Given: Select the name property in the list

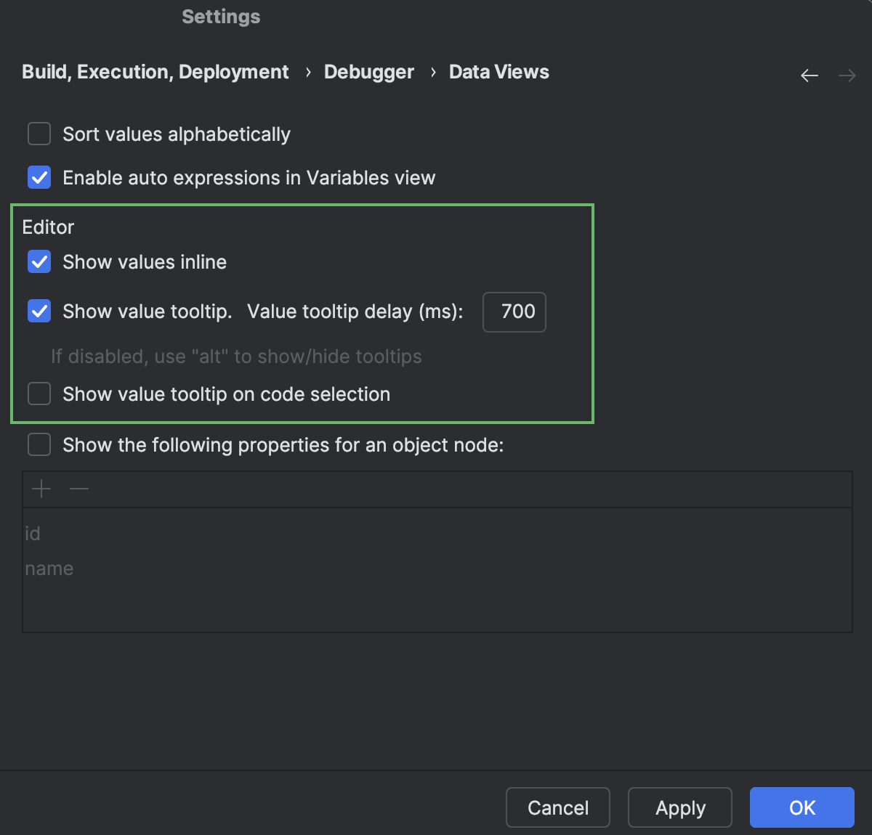Looking at the screenshot, I should 49,569.
